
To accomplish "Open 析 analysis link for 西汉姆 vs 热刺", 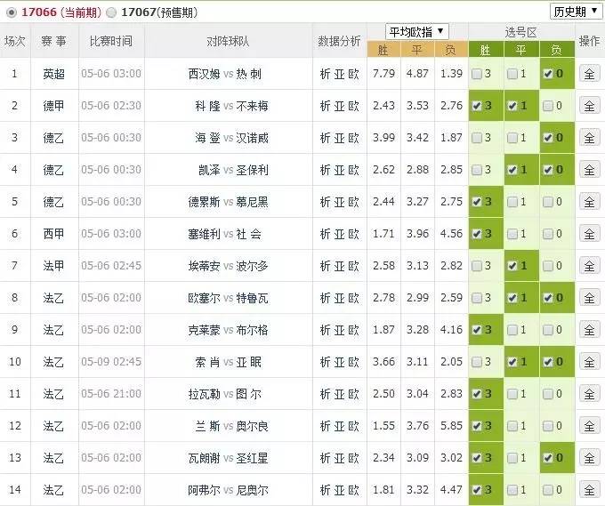I will point(325,74).
